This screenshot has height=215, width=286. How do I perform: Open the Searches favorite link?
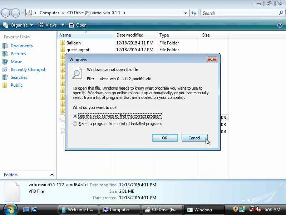pos(19,77)
